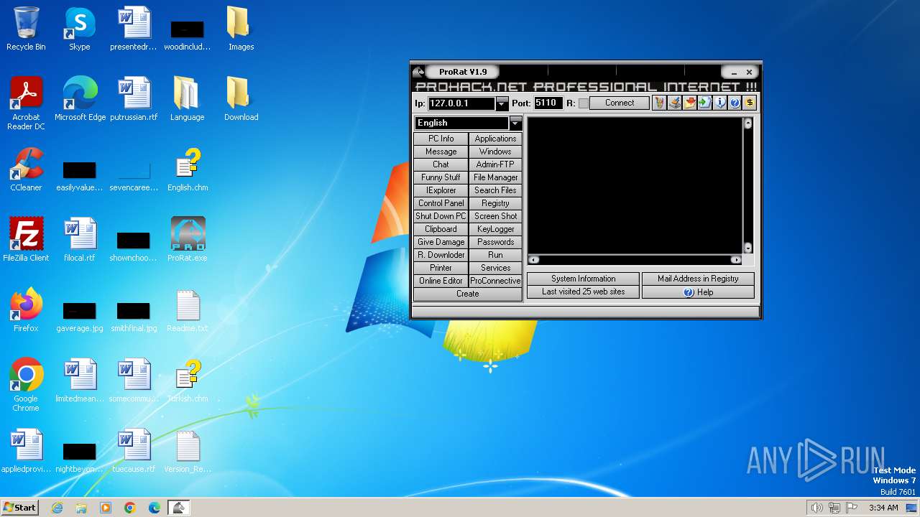Click the taskbar clock showing 3:34 AM

883,508
